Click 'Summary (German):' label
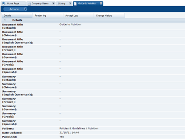Viewport: 185px width, 139px height. (x=9, y=108)
